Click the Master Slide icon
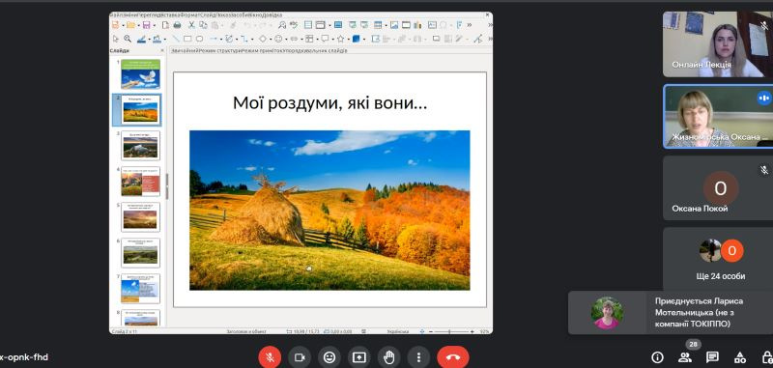The image size is (773, 368). 338,25
